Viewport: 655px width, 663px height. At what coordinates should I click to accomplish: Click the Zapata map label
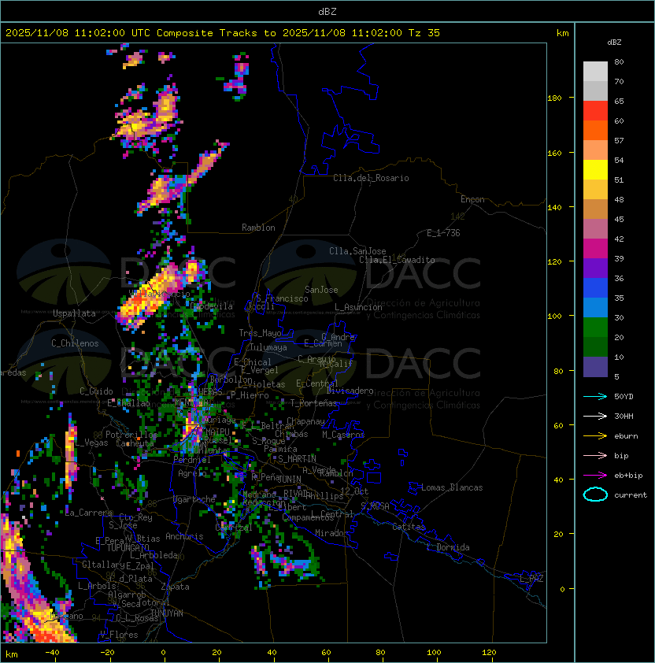pyautogui.click(x=175, y=587)
